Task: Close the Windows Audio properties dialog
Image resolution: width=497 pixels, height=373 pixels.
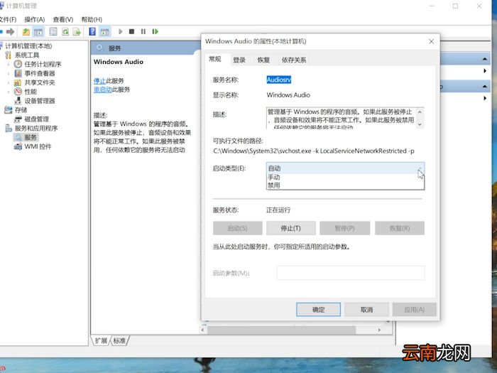Action: coord(431,41)
